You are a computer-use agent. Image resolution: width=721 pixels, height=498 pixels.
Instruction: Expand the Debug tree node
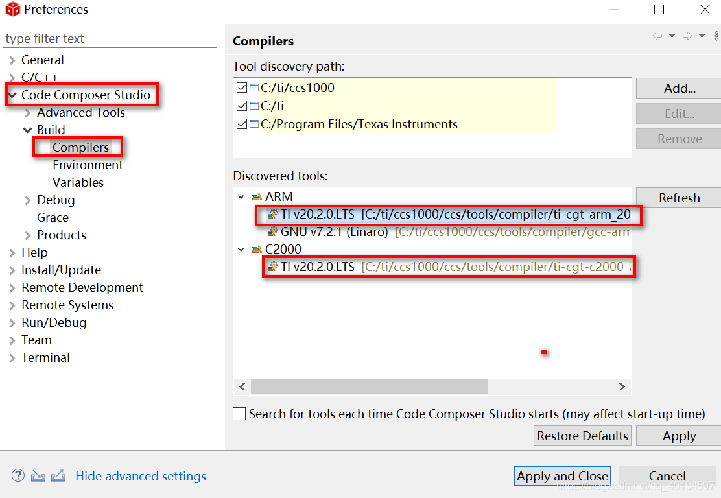point(28,200)
